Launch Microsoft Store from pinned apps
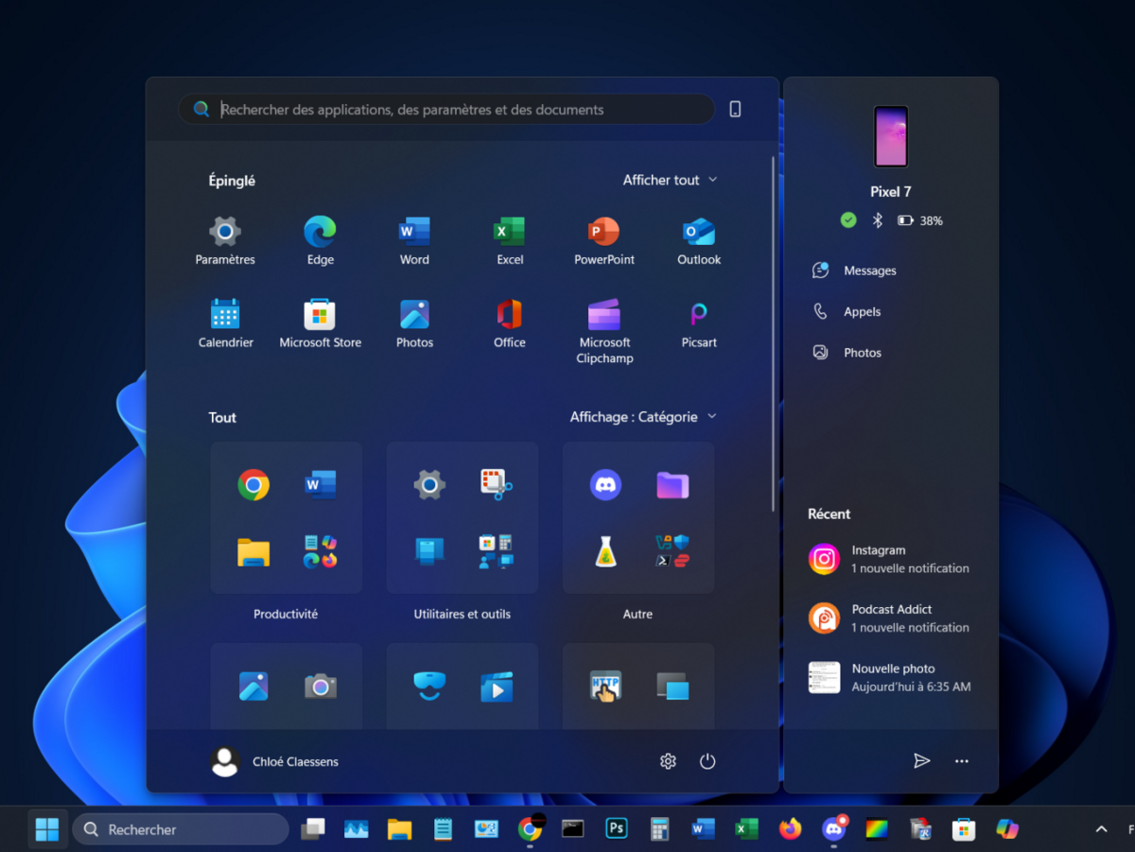The height and width of the screenshot is (852, 1135). pyautogui.click(x=320, y=324)
